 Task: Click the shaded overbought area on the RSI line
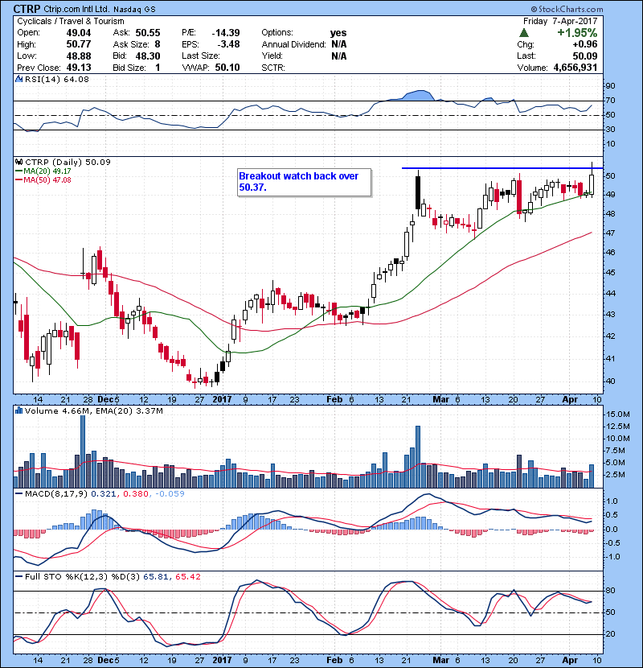419,96
